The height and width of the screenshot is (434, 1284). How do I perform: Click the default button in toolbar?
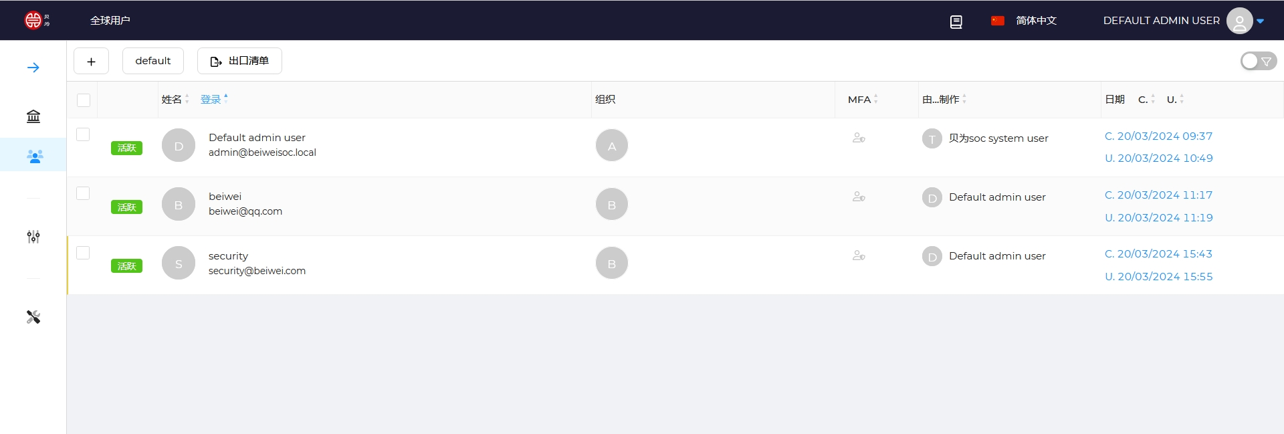[x=153, y=61]
